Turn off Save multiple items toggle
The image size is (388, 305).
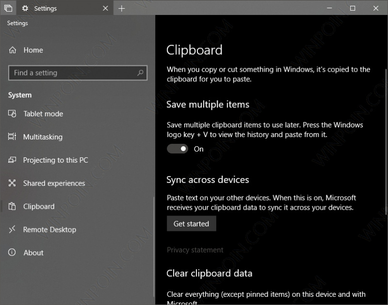coord(178,149)
